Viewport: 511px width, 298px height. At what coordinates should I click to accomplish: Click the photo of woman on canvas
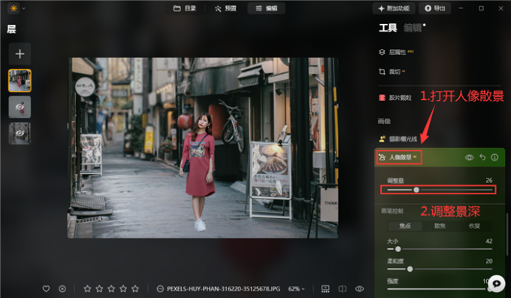tap(203, 147)
